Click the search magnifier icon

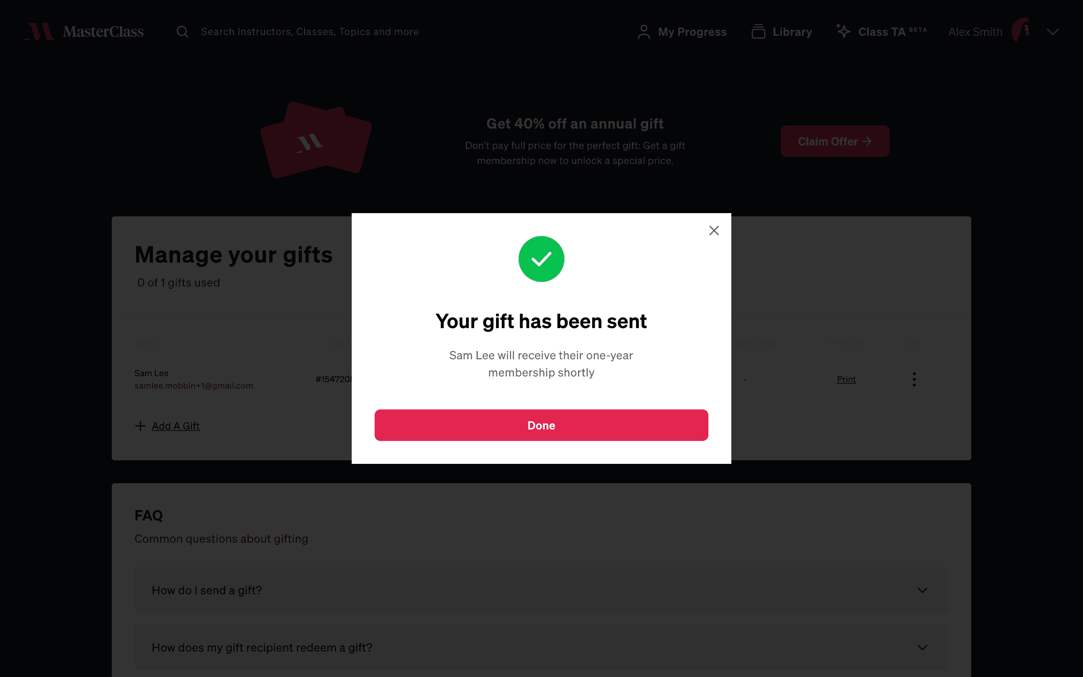(182, 32)
